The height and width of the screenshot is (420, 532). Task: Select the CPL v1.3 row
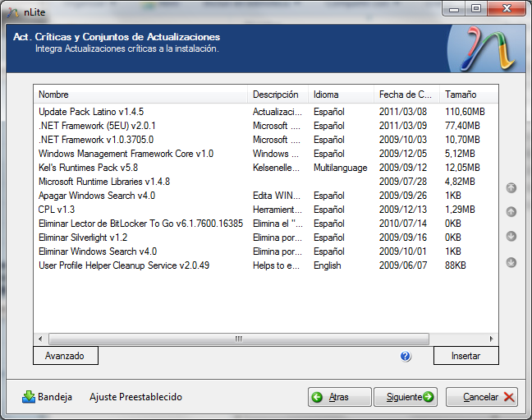click(x=266, y=210)
